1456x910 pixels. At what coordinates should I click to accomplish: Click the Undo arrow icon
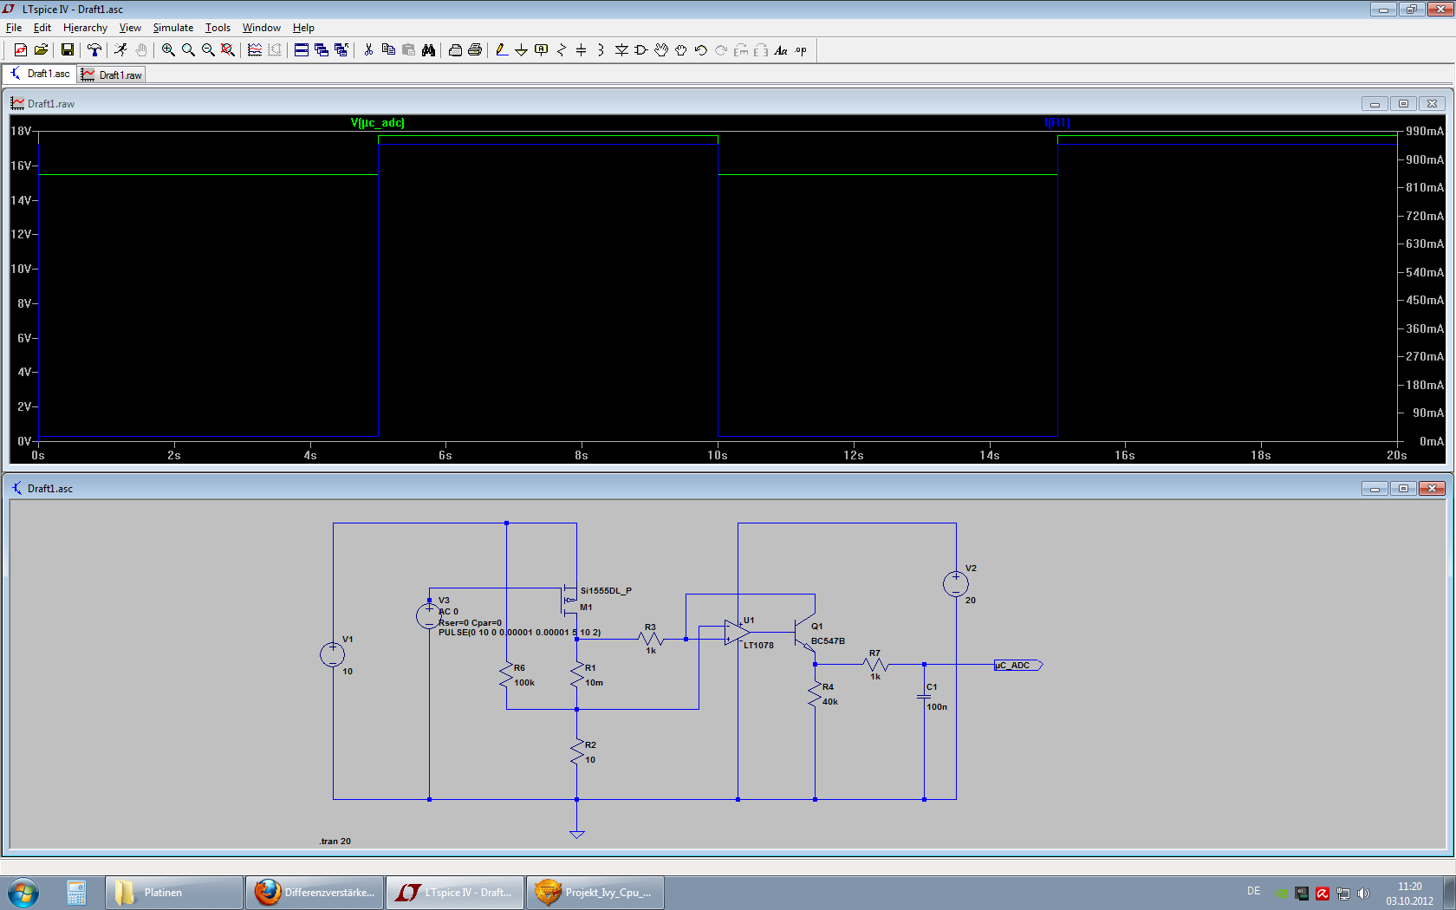(701, 50)
